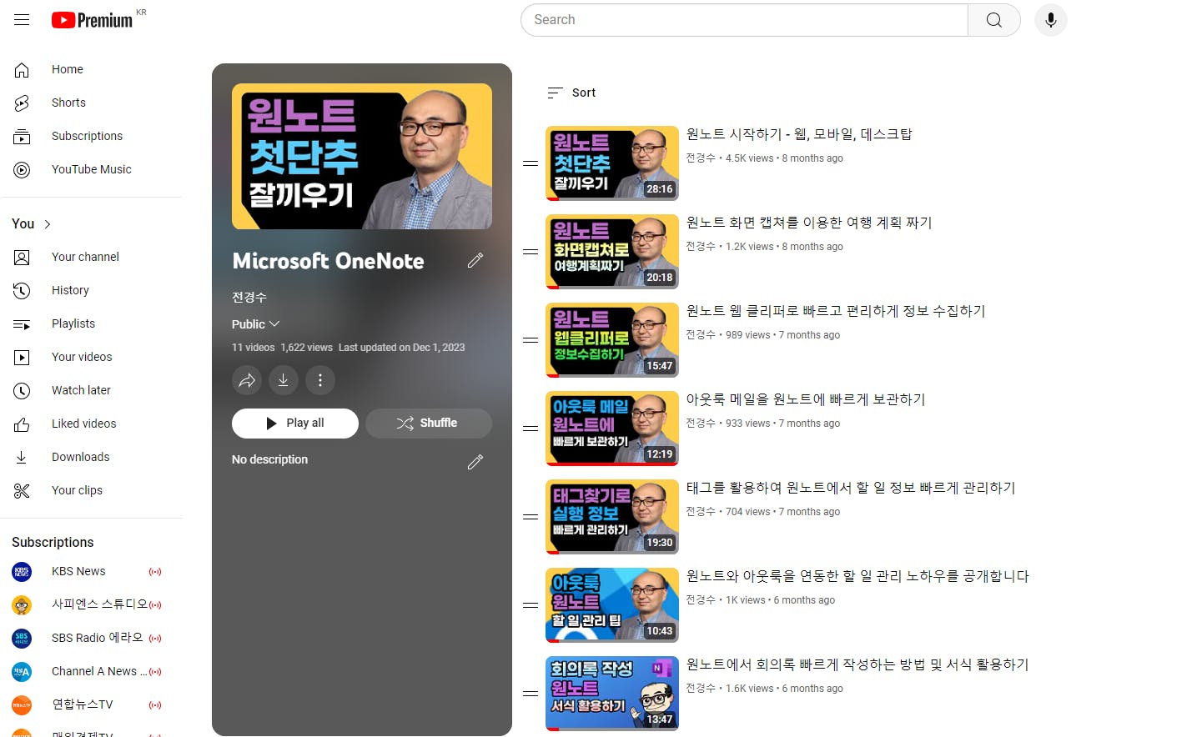This screenshot has height=737, width=1202.
Task: Open channel 전경수 under playlist title
Action: (249, 297)
